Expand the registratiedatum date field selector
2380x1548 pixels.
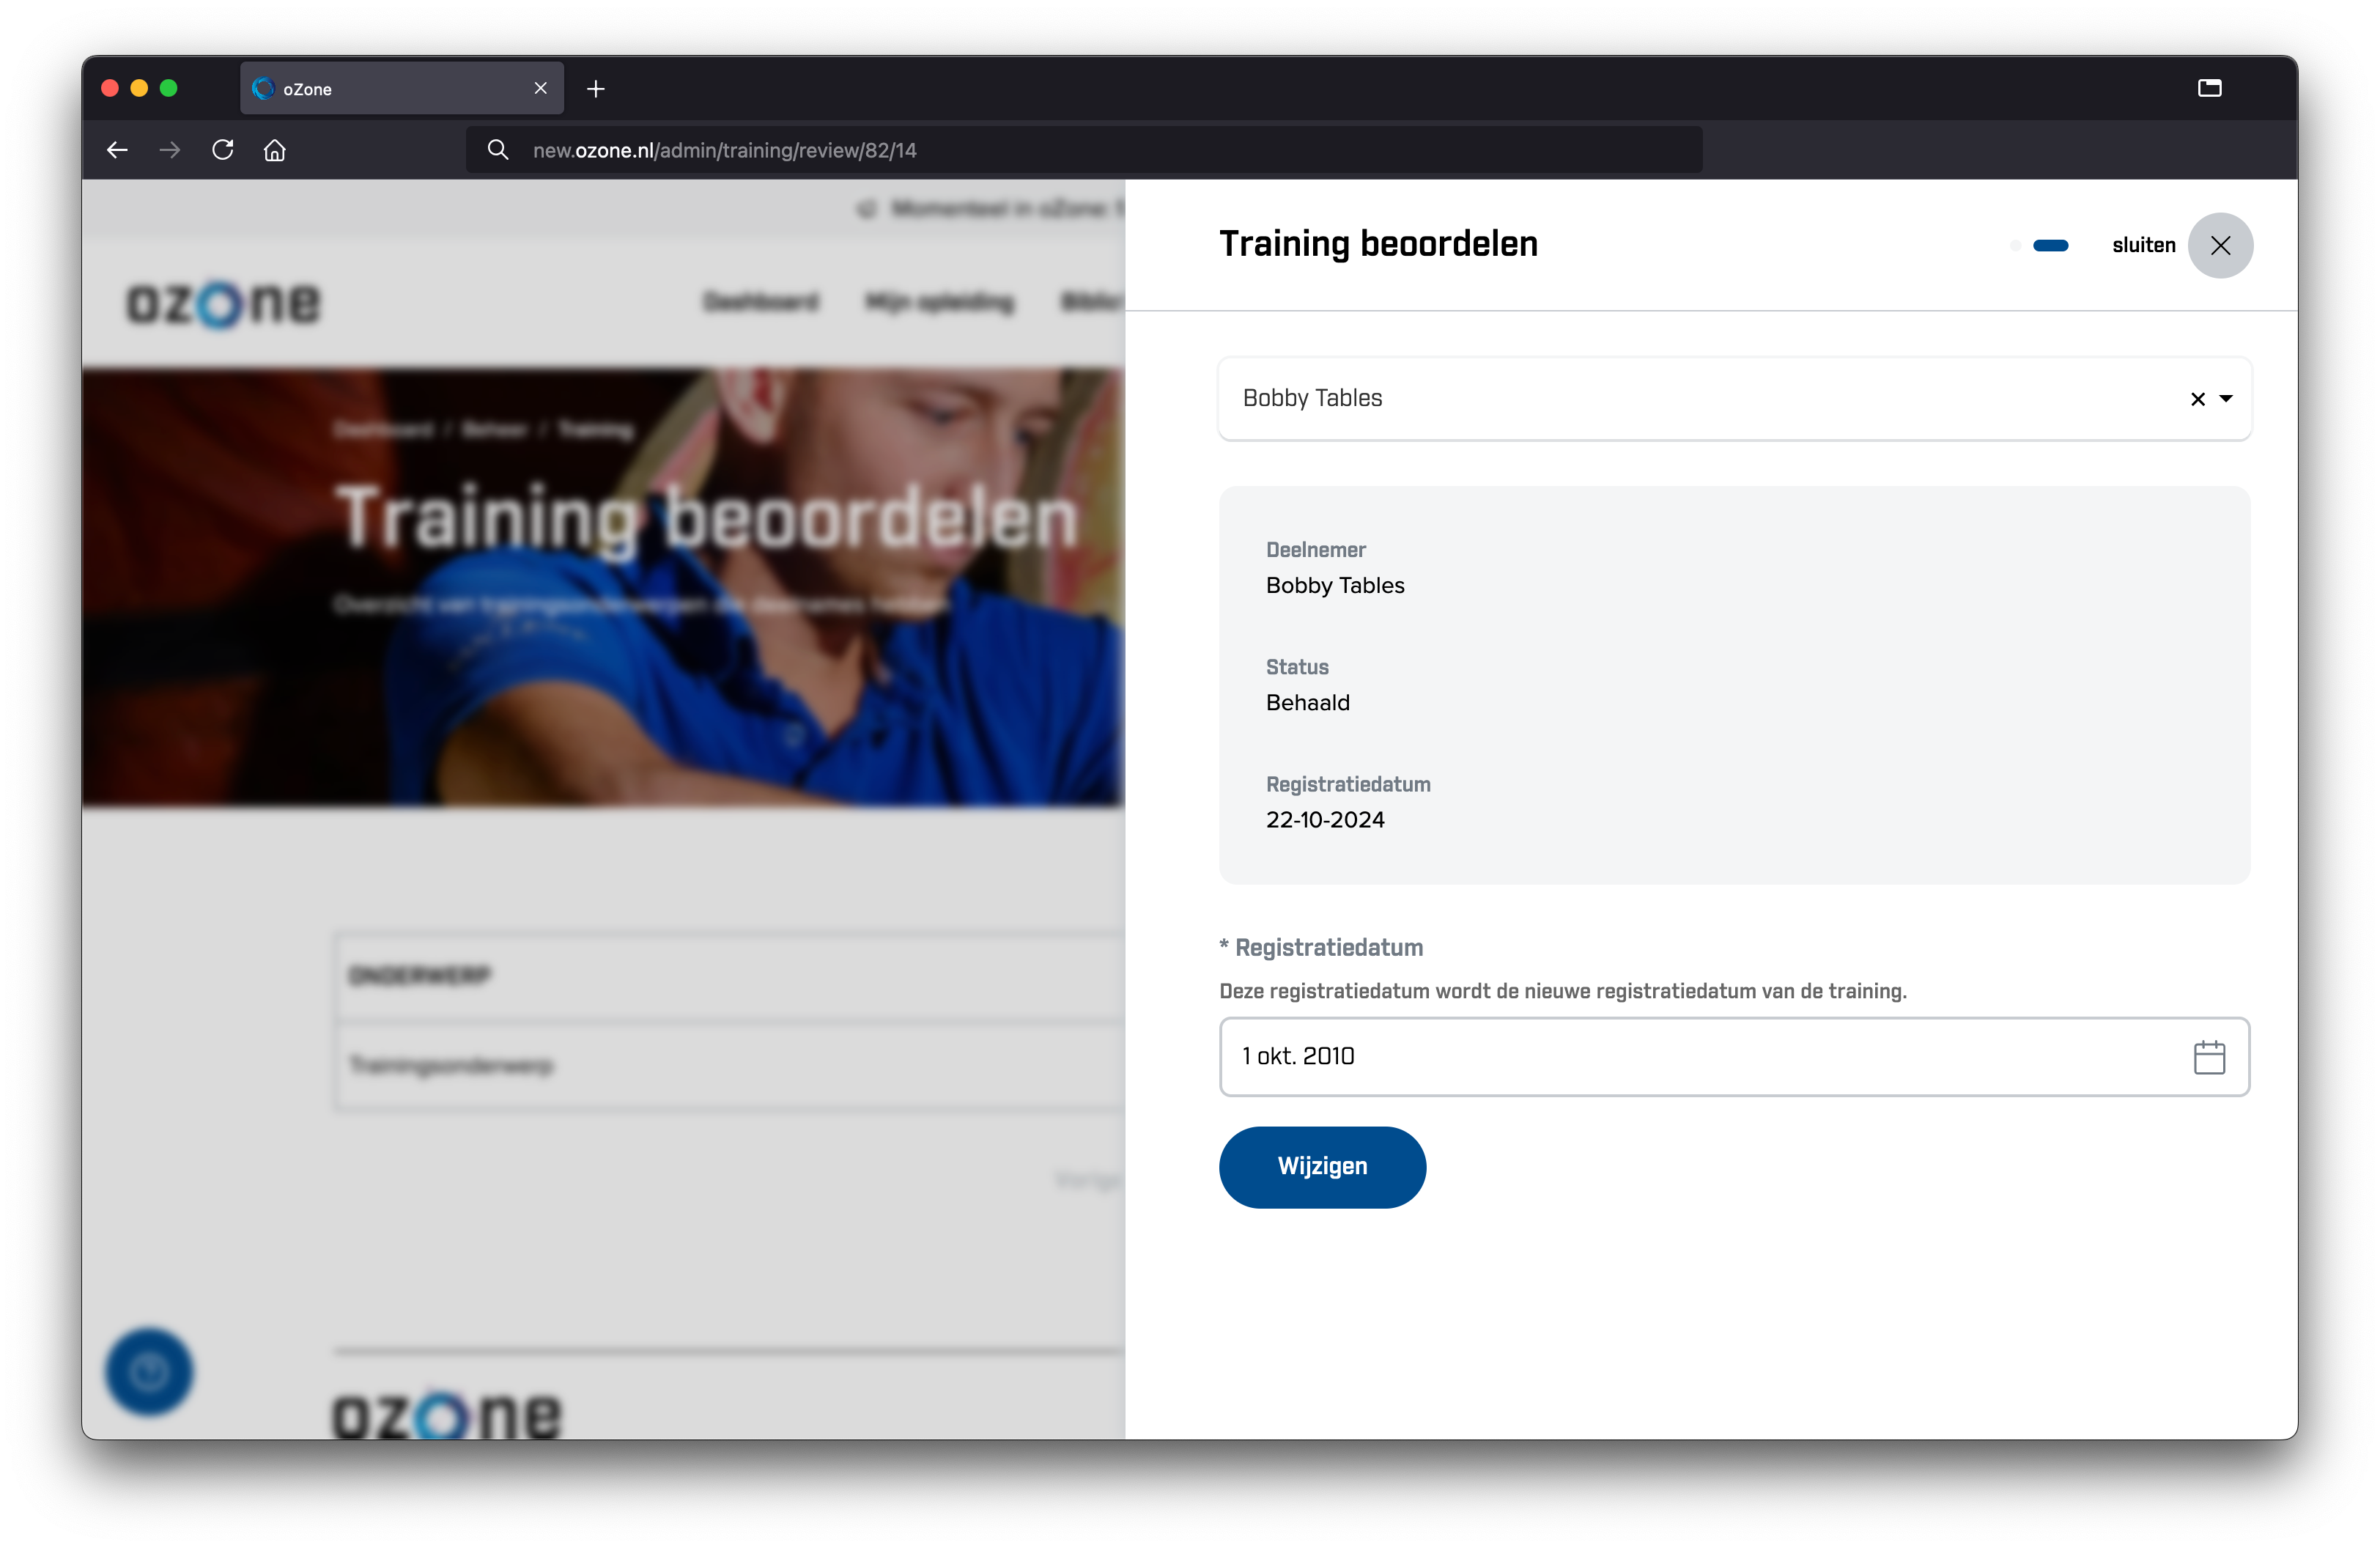coord(2210,1057)
